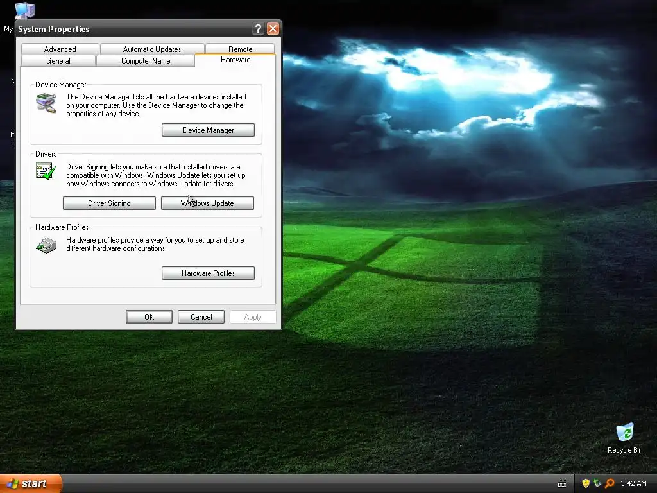Image resolution: width=657 pixels, height=493 pixels.
Task: Select the Hardware tab
Action: click(x=235, y=60)
